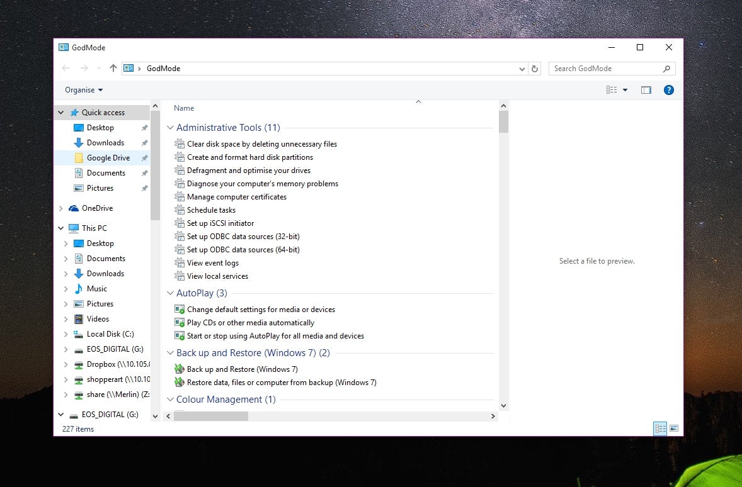Viewport: 742px width, 487px height.
Task: Collapse the This PC node
Action: coord(60,228)
